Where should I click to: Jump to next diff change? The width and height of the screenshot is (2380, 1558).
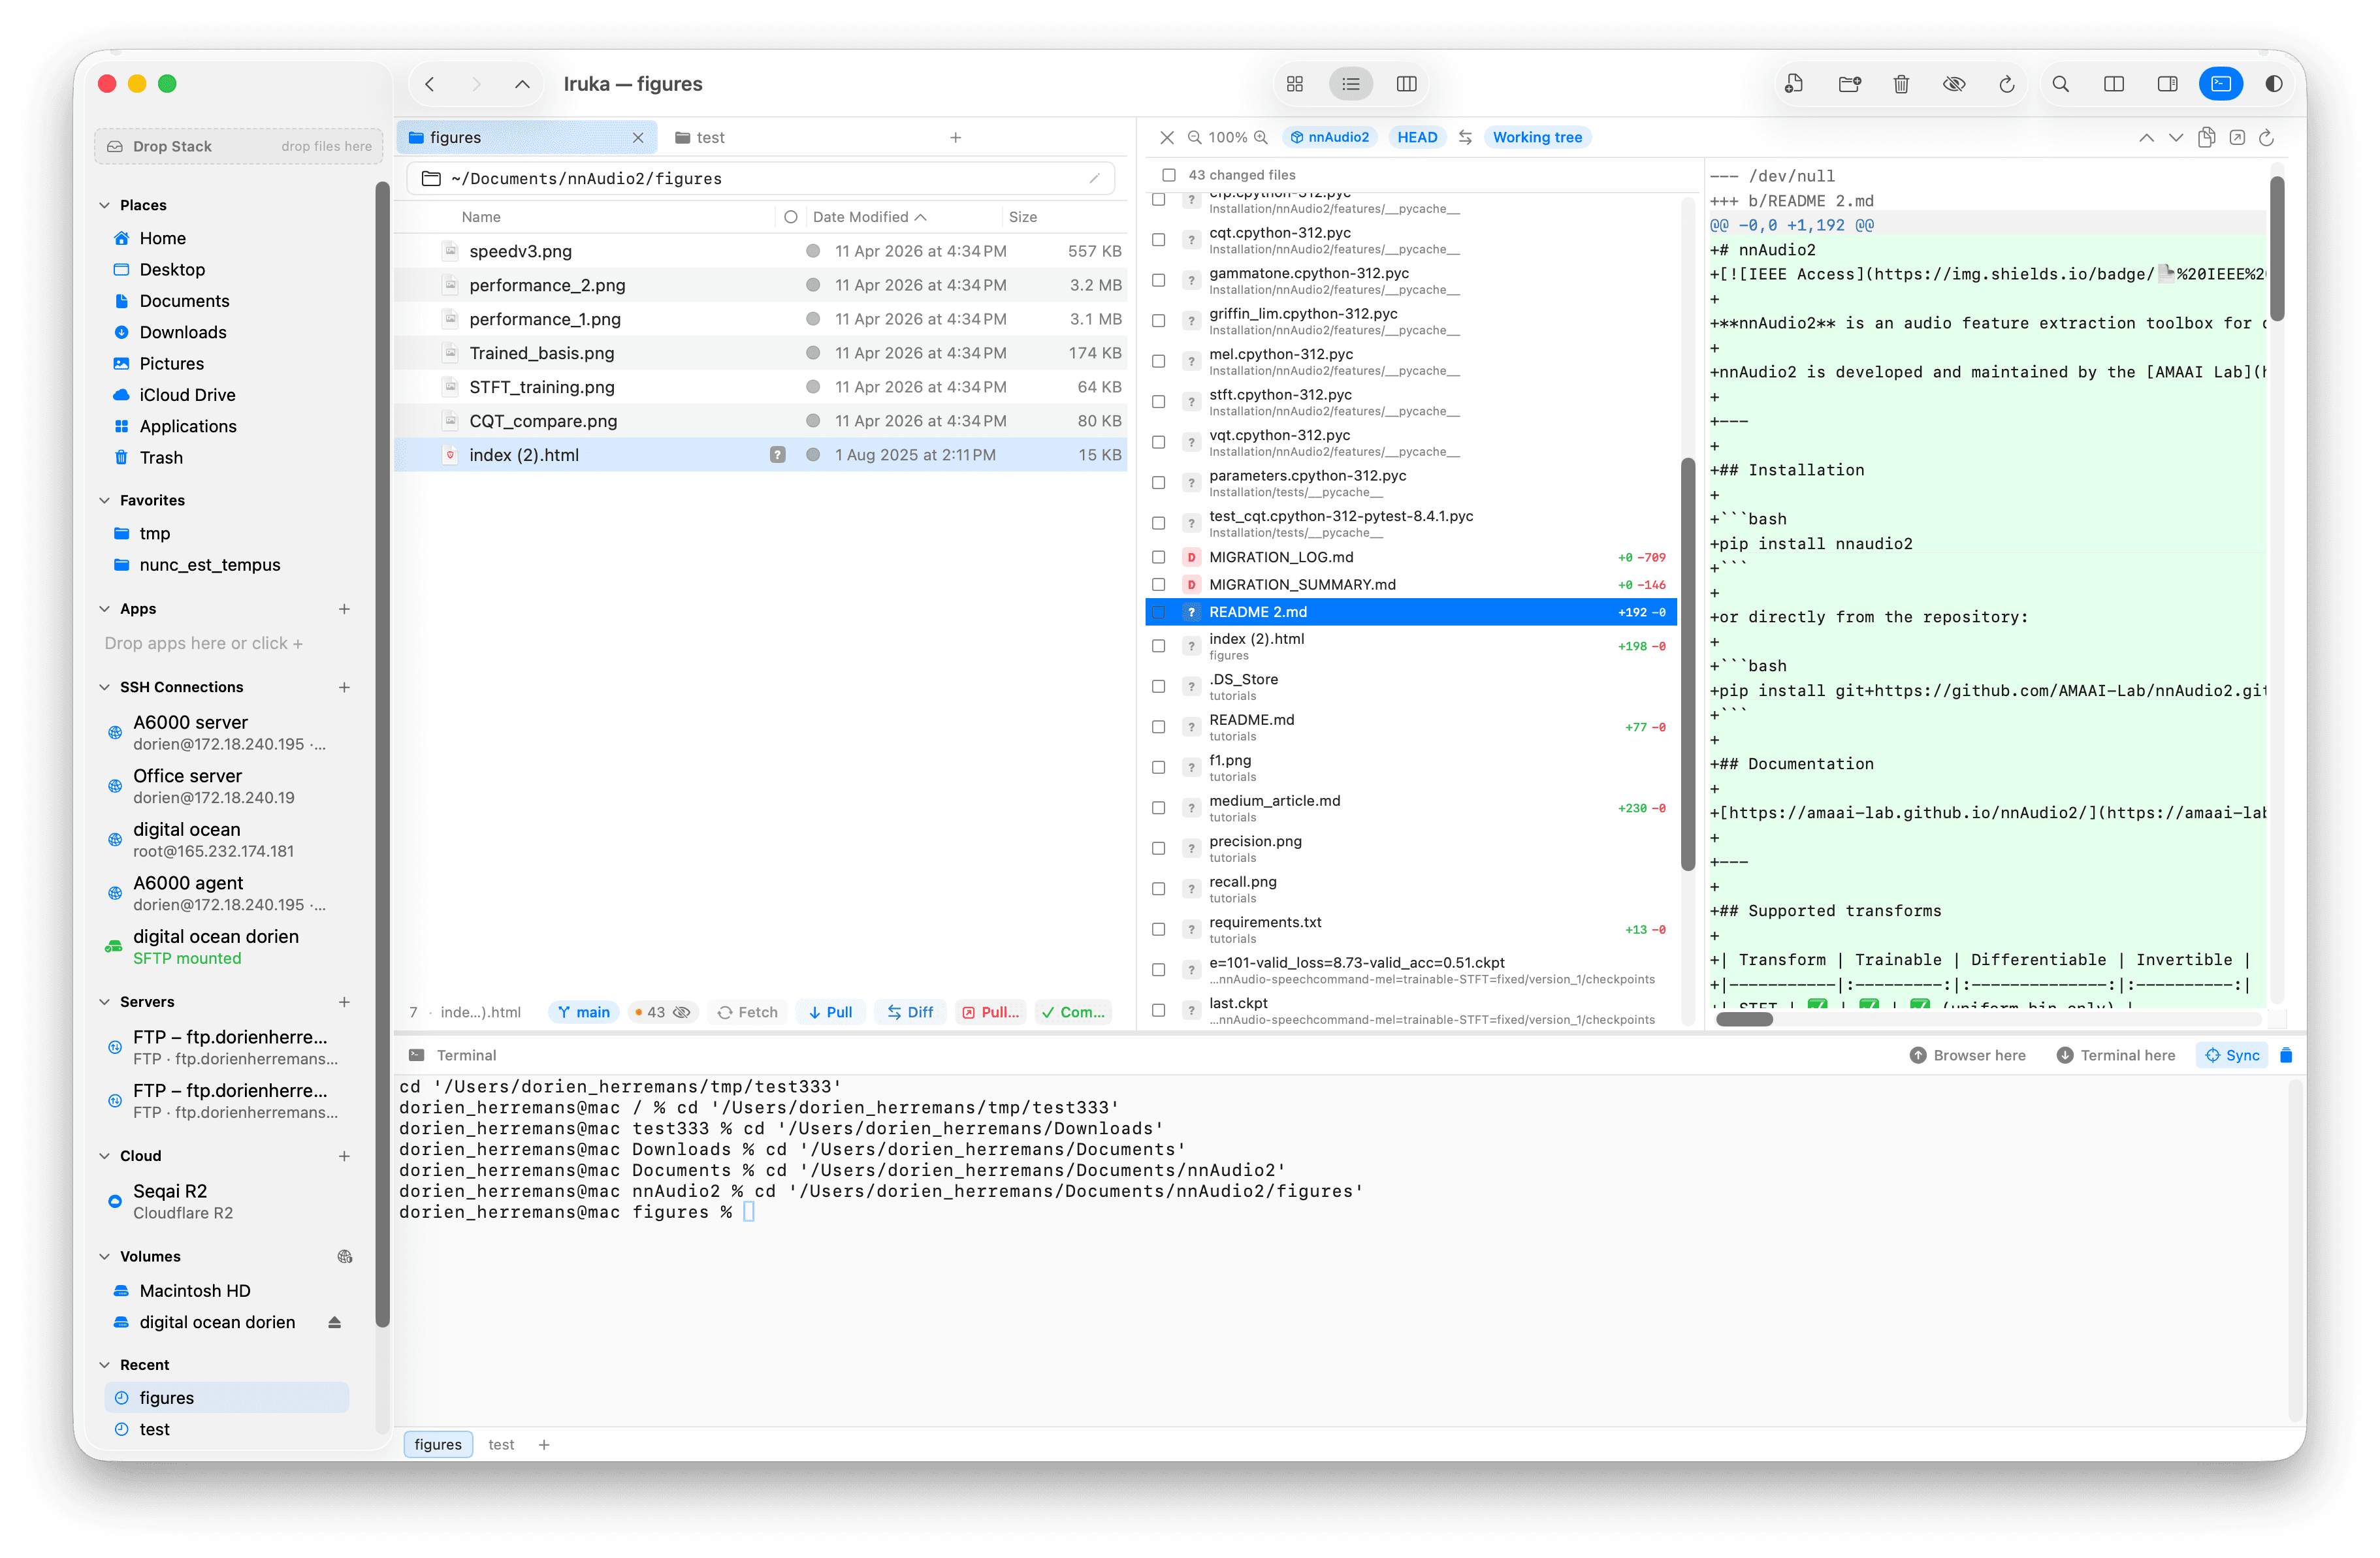tap(2176, 137)
